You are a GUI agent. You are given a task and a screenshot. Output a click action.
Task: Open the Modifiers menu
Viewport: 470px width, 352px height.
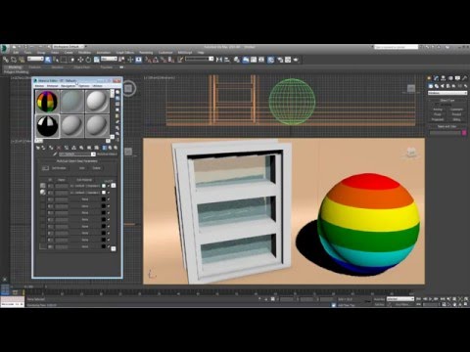coord(84,53)
